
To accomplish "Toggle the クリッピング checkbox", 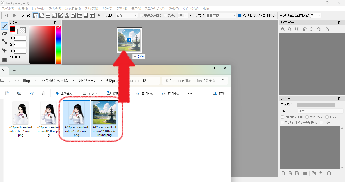I will pyautogui.click(x=307, y=117).
